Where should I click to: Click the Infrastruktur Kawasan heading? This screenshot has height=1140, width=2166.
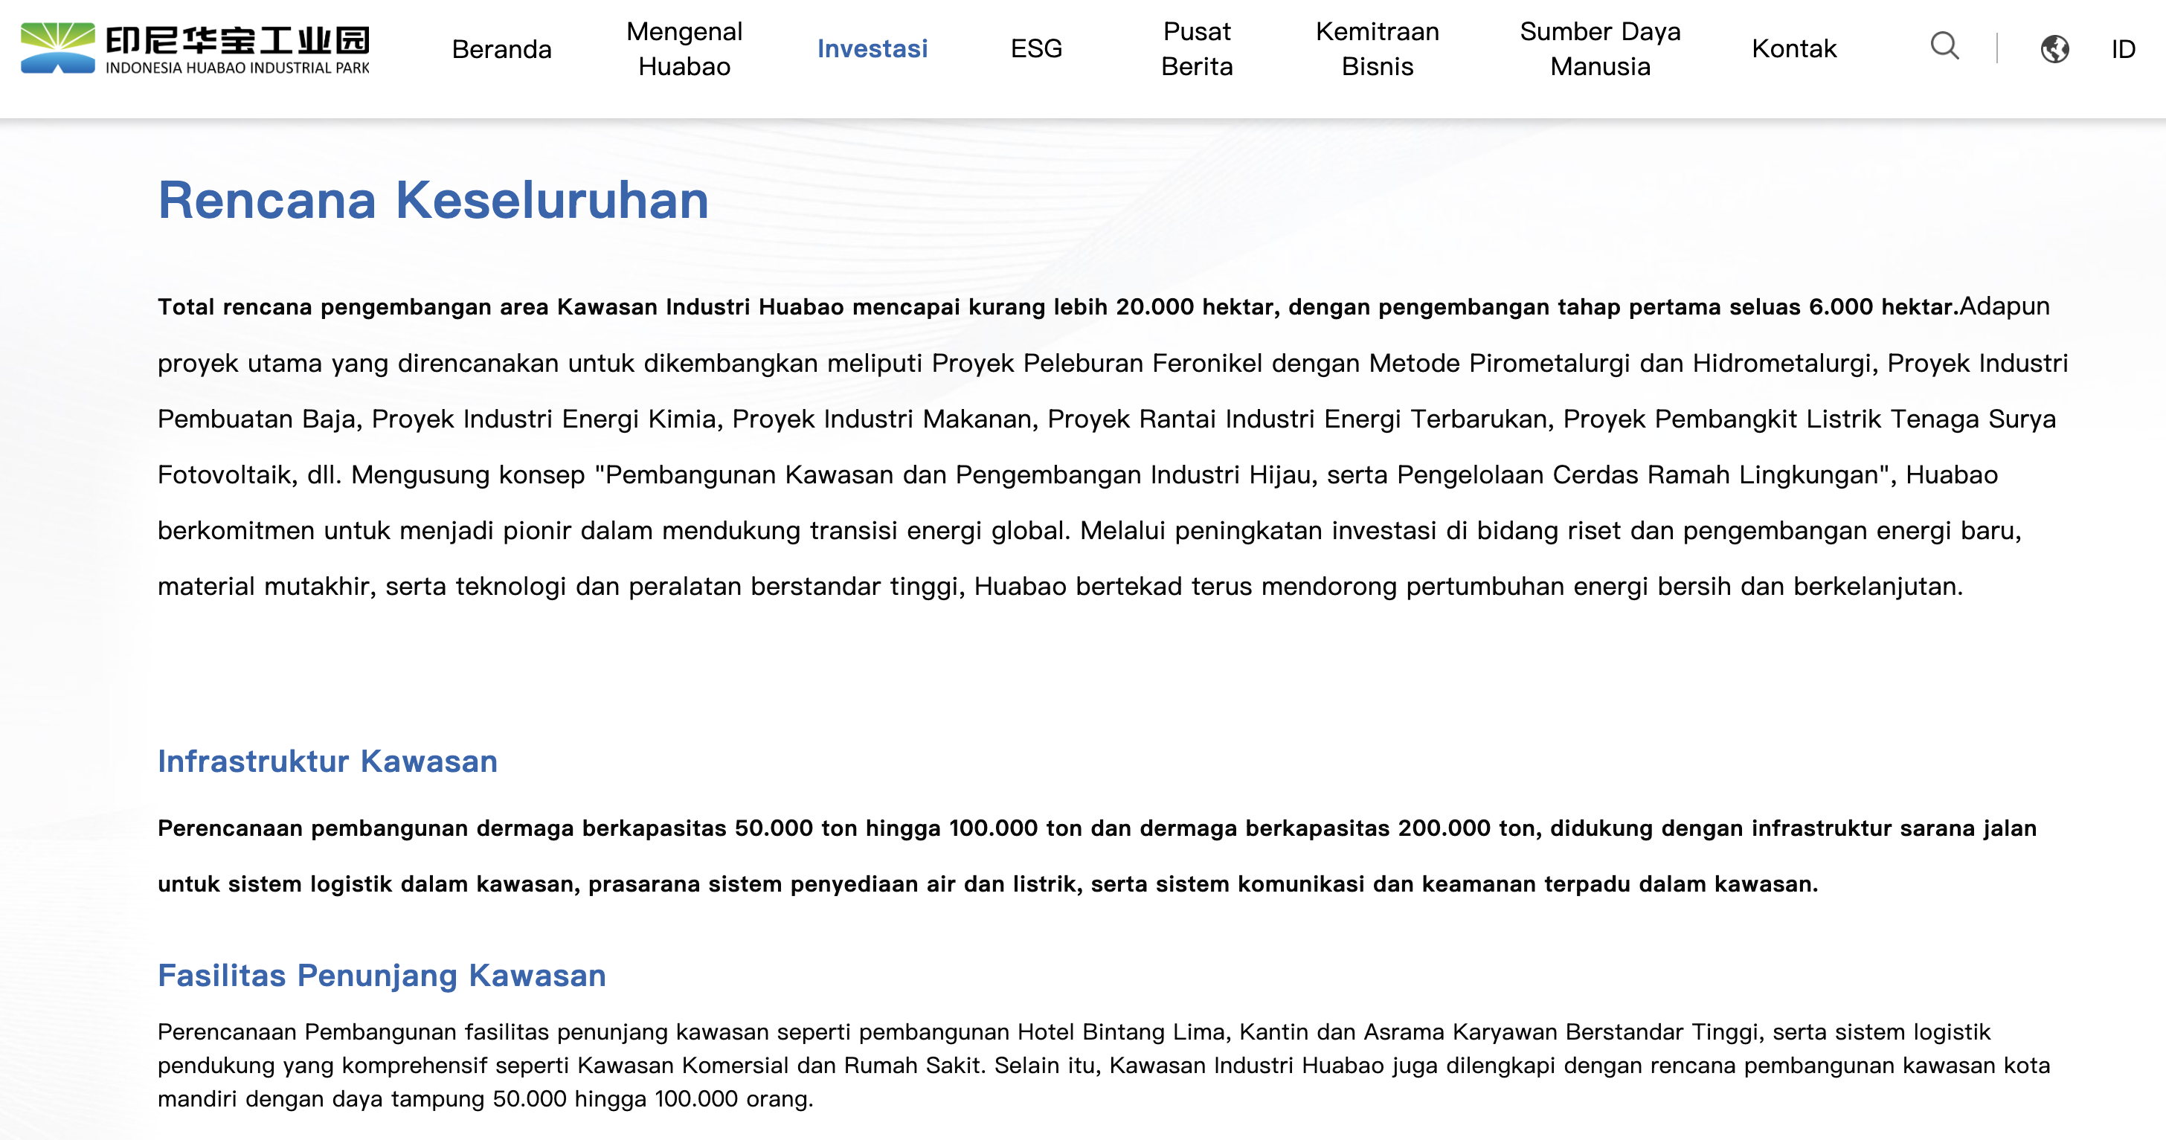click(x=327, y=761)
